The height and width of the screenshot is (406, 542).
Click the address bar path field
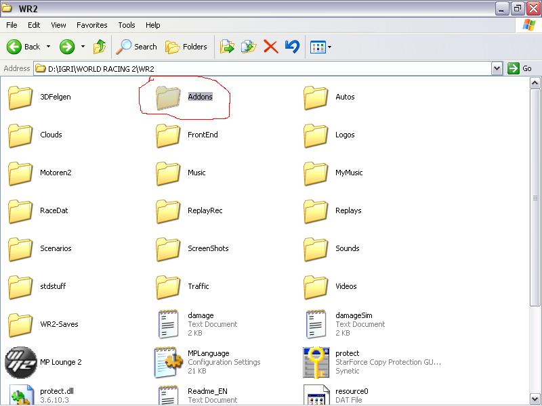pyautogui.click(x=264, y=68)
